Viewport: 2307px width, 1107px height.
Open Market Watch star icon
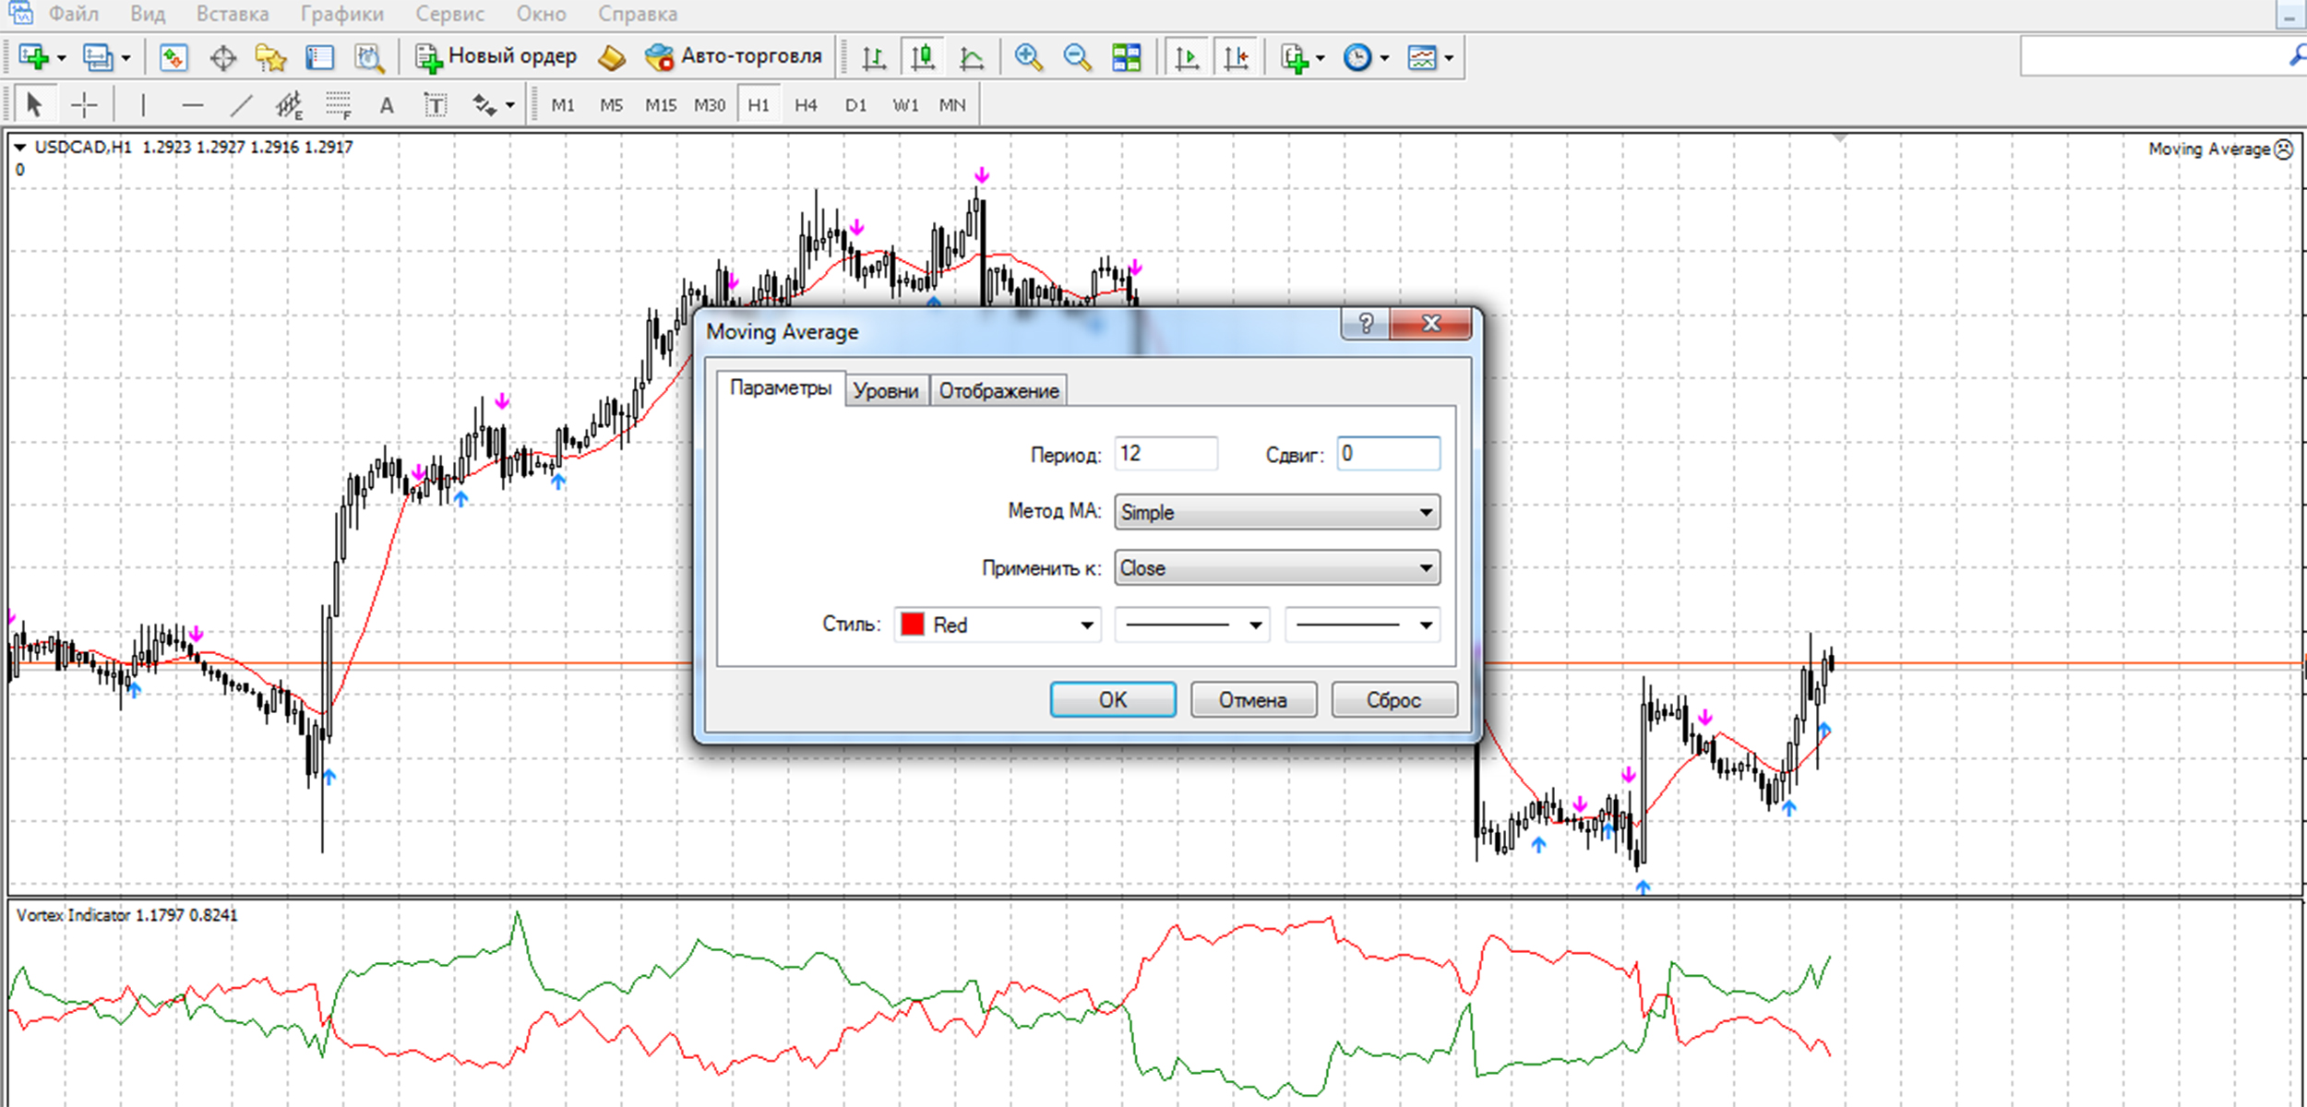270,58
